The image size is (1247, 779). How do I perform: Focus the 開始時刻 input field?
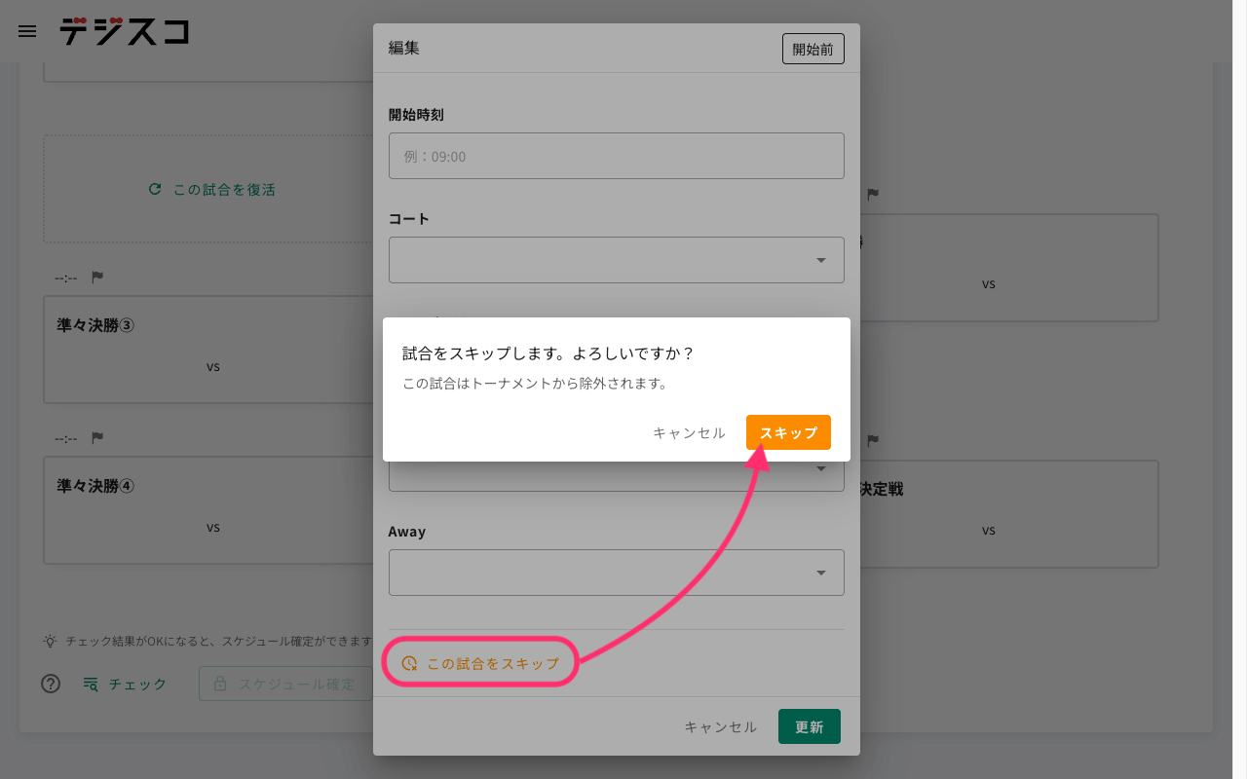616,156
